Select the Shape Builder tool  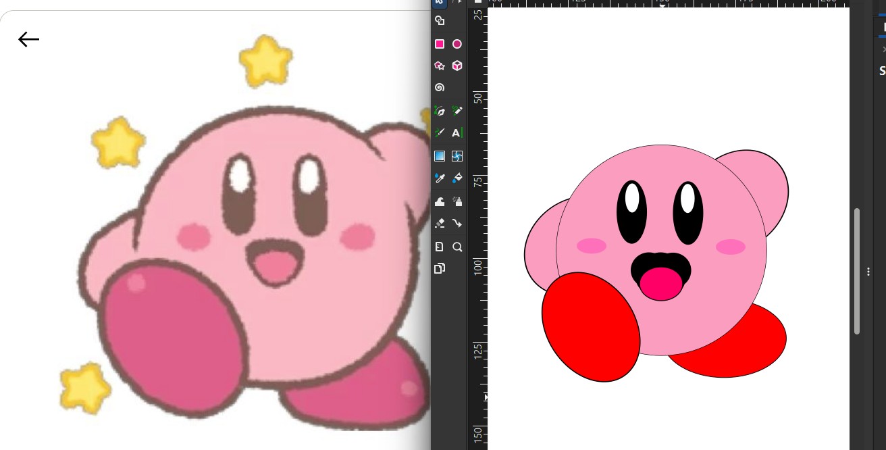[x=440, y=21]
